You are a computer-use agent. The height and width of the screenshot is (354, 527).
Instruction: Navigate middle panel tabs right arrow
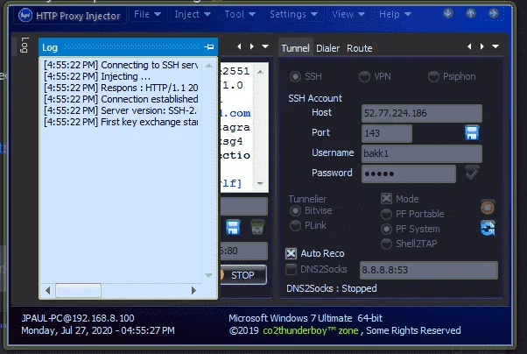click(252, 46)
